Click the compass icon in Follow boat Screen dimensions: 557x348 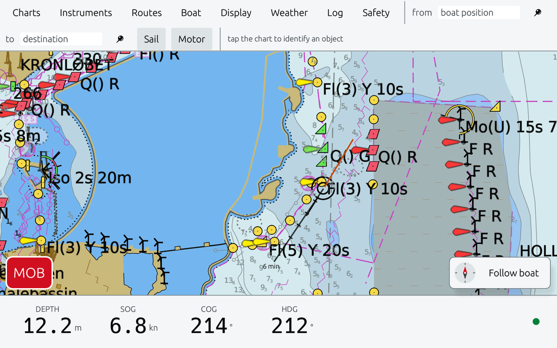click(465, 273)
